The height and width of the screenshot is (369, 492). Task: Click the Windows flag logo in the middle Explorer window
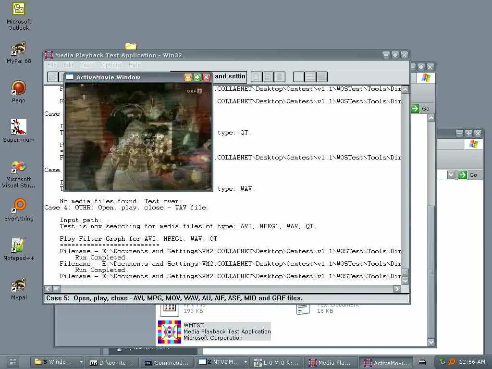pos(426,77)
